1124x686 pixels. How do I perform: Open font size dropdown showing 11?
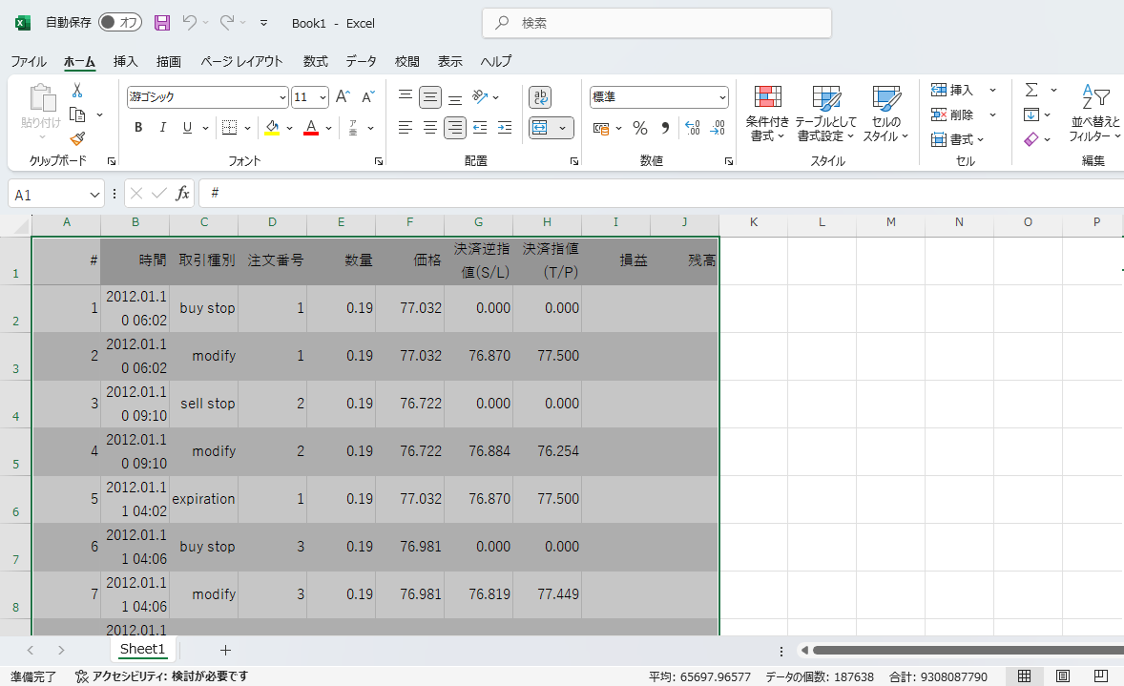pyautogui.click(x=323, y=97)
